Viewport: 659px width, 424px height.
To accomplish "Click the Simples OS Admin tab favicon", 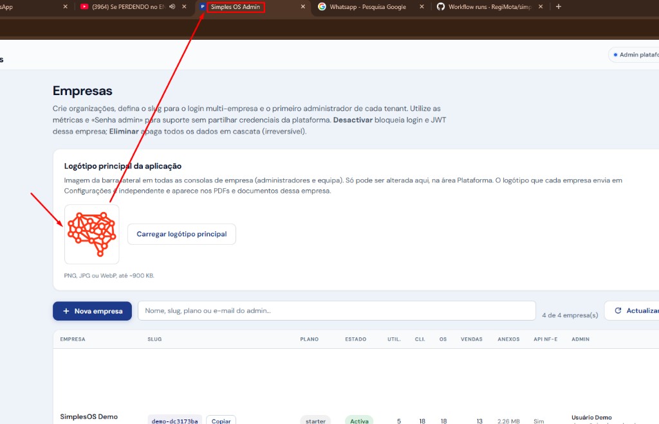I will pos(203,6).
